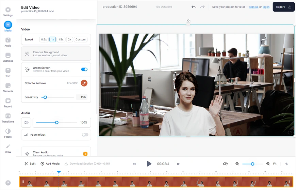Click the timeline volume speaker icon

225,164
